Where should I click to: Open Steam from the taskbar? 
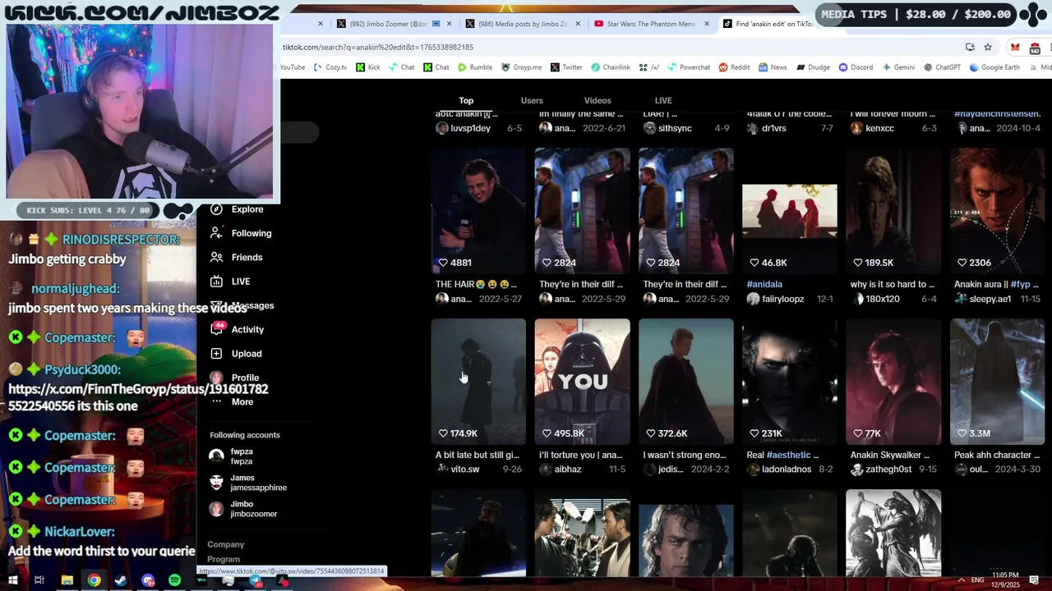click(121, 580)
